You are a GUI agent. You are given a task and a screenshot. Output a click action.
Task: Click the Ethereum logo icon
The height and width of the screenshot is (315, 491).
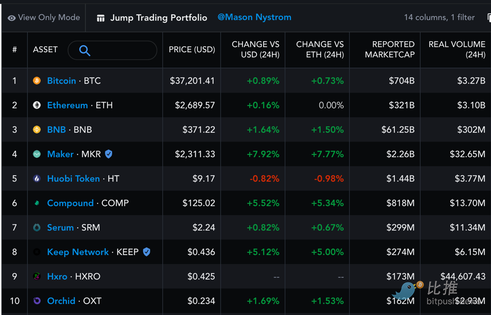(x=37, y=105)
